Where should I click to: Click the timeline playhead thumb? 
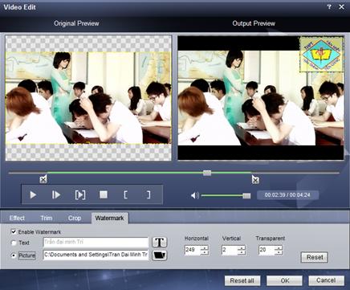[x=207, y=173]
